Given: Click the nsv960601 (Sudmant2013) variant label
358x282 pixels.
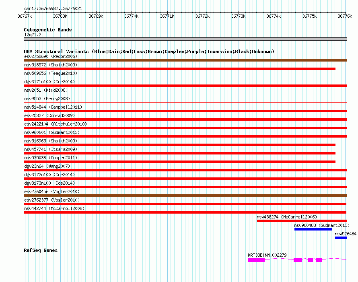Looking at the screenshot, I should click(x=52, y=132).
